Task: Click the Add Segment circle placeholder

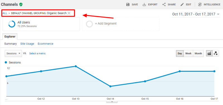Action: (x=89, y=24)
